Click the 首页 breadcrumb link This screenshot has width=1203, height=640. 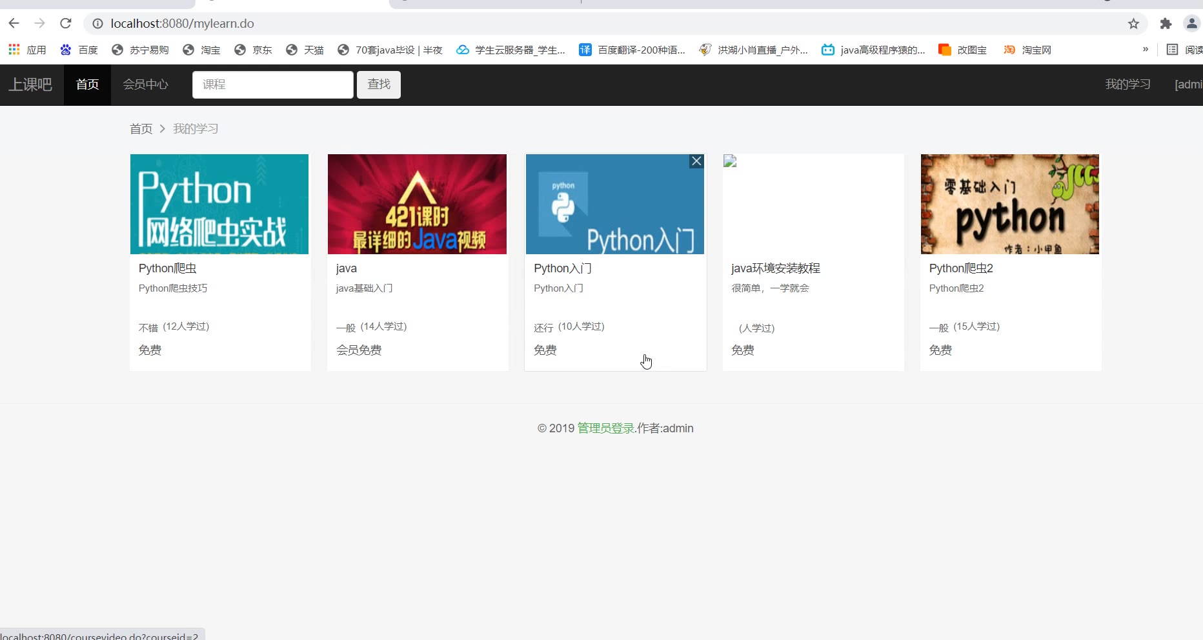(x=141, y=129)
